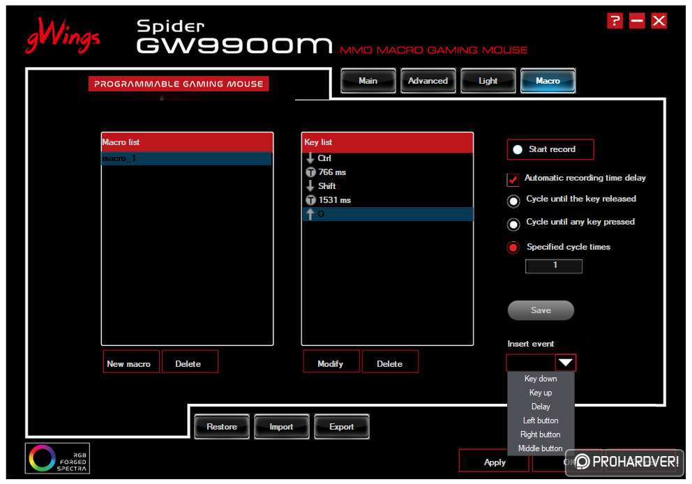Select the Shift key-down entry
This screenshot has height=484, width=692.
387,186
